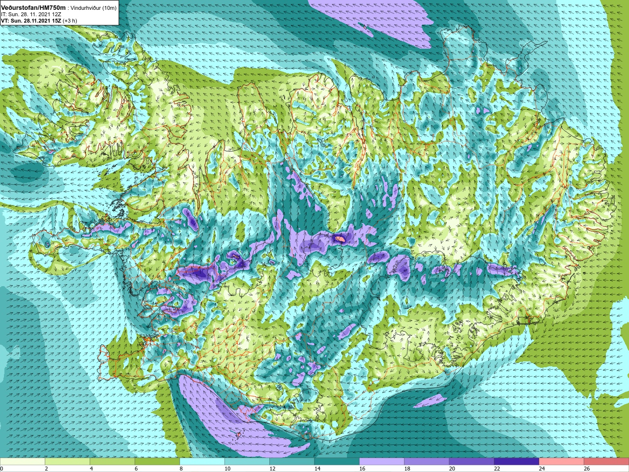The width and height of the screenshot is (629, 472).
Task: Click the 'VT: Sun. 28.11.2021 15Z' line
Action: (x=31, y=21)
